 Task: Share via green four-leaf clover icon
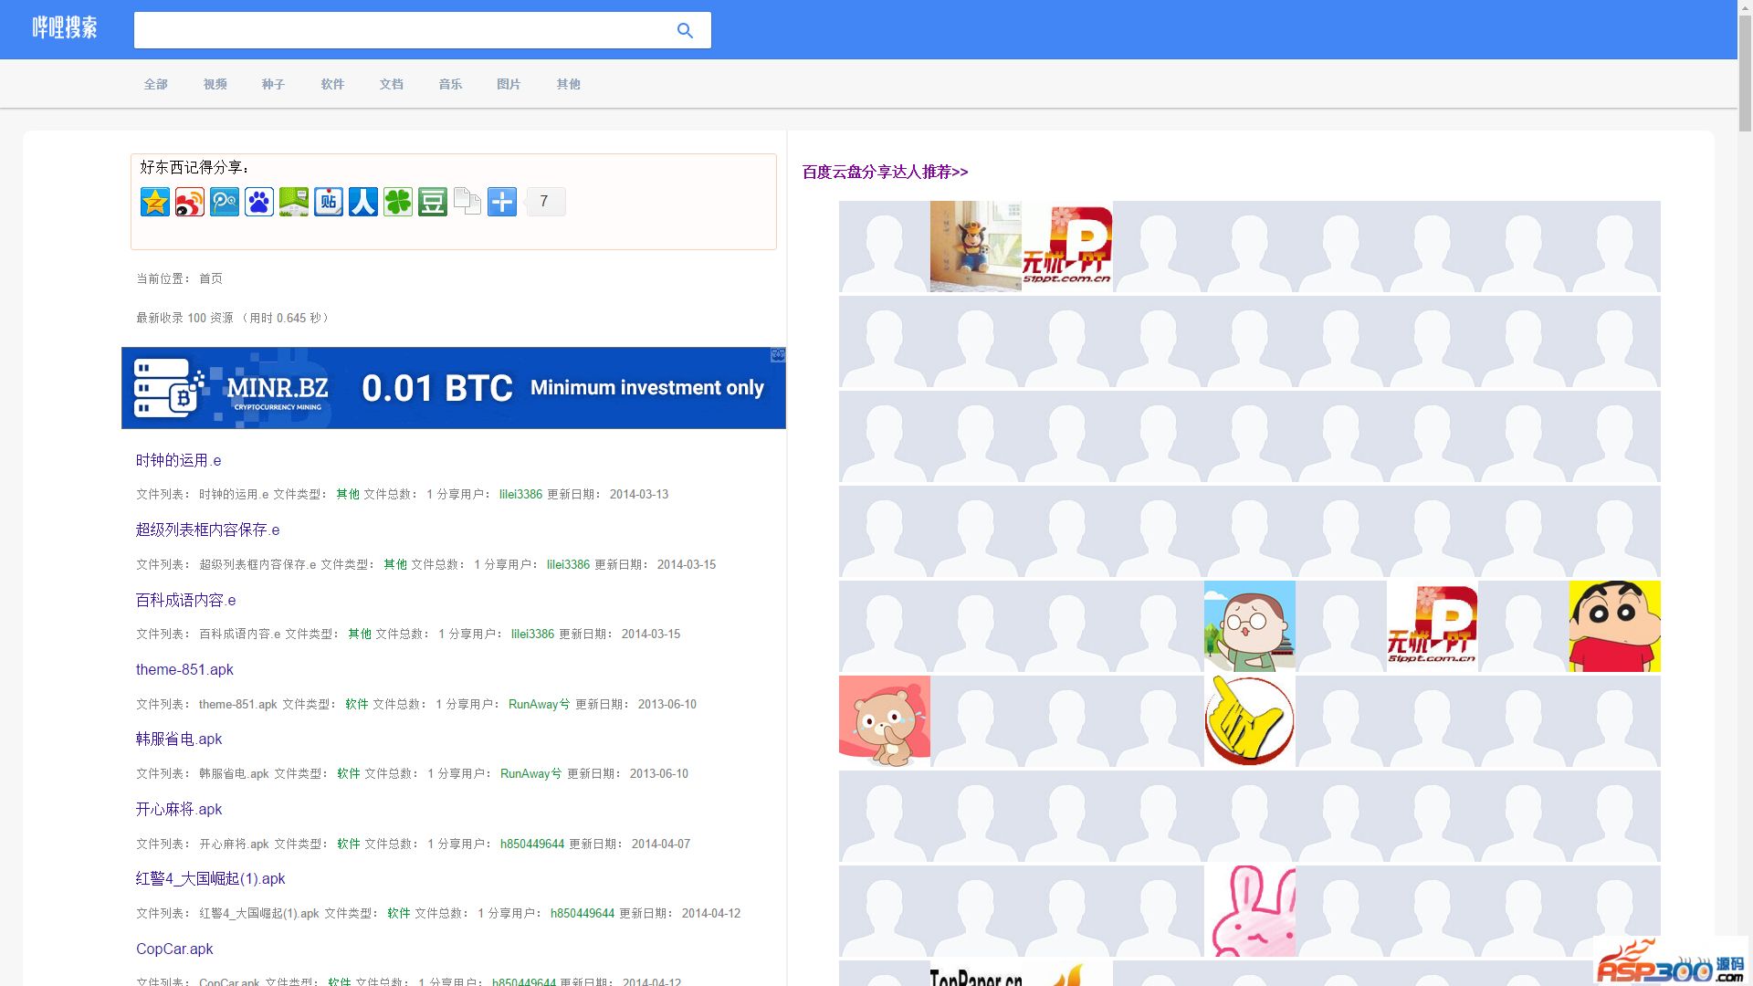398,202
